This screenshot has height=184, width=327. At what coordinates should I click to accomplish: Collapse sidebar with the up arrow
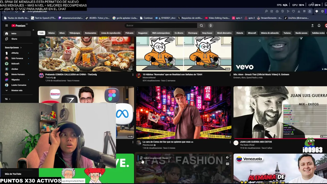point(33,30)
